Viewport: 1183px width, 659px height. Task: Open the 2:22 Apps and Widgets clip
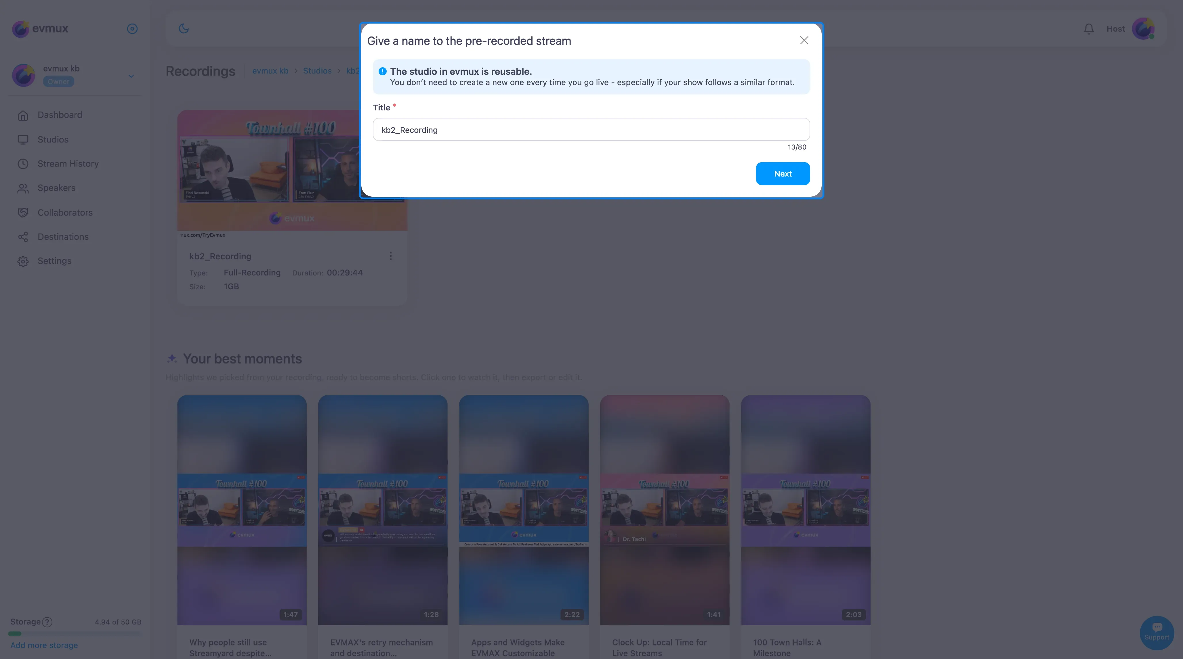point(524,509)
